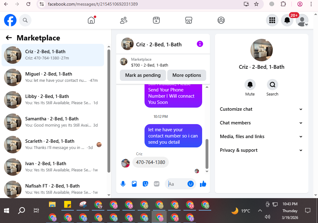The width and height of the screenshot is (318, 223).
Task: Click the chat messages scrollbar thumb
Action: point(207,154)
